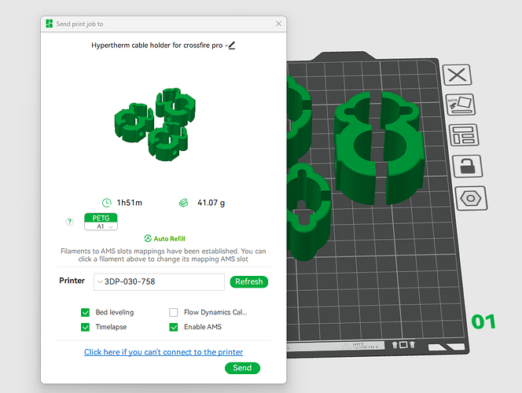The height and width of the screenshot is (393, 522).
Task: Click the Hypertherm cable holder job title
Action: 156,46
